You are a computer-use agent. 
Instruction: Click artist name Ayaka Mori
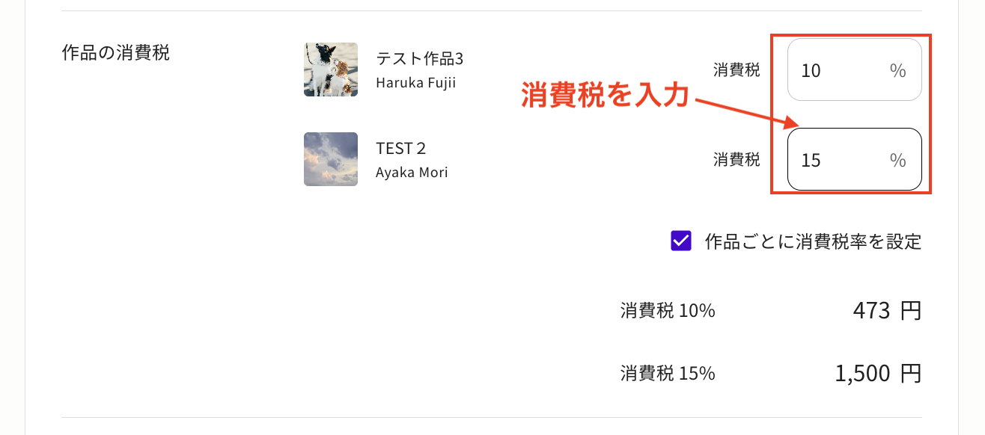point(412,173)
